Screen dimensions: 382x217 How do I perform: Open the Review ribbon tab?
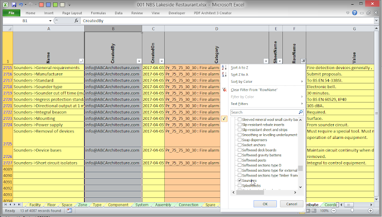click(137, 13)
